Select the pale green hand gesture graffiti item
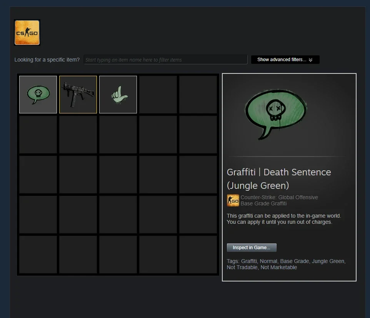The width and height of the screenshot is (370, 318). (118, 95)
